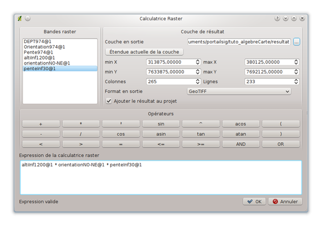Click the OK button

pos(254,201)
